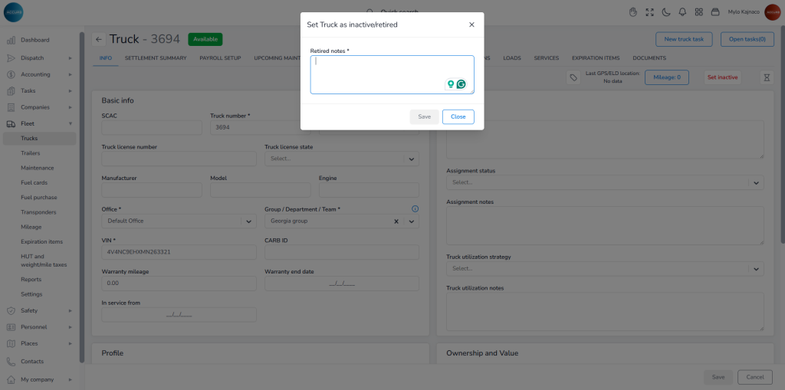Click the hand icon in the top bar
The image size is (785, 390).
[633, 12]
